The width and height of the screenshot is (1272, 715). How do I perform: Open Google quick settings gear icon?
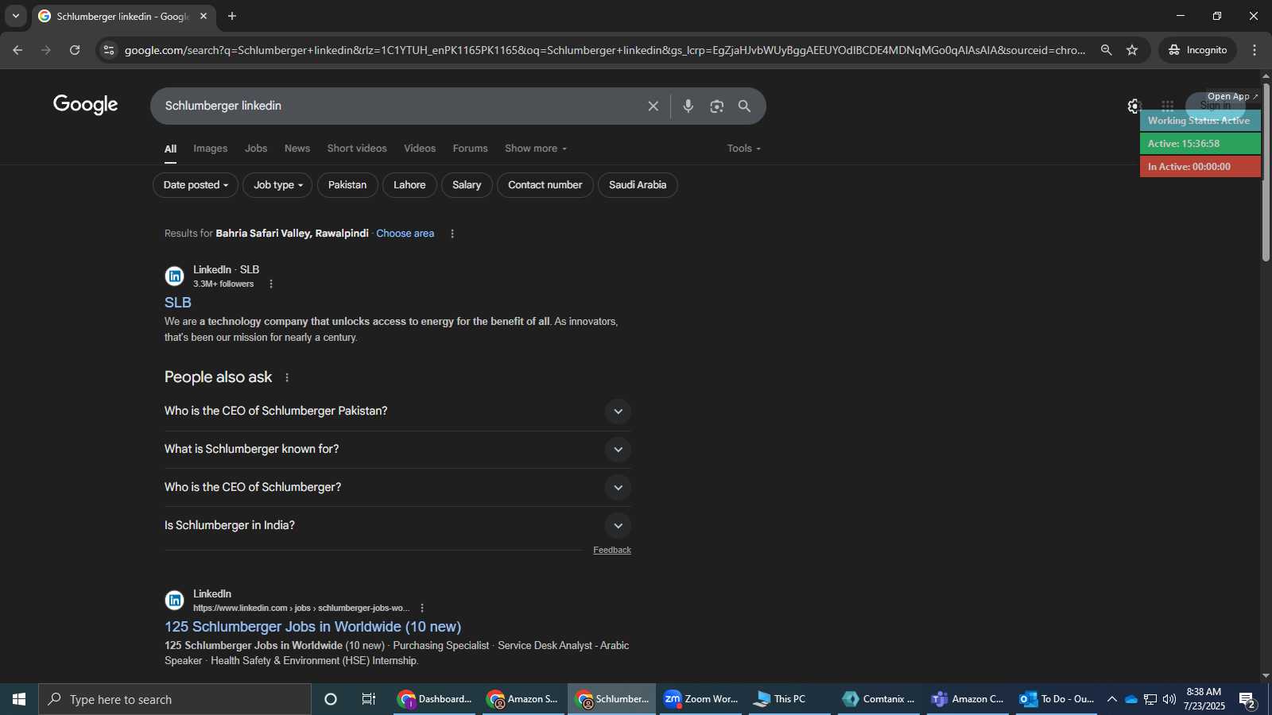pos(1134,106)
